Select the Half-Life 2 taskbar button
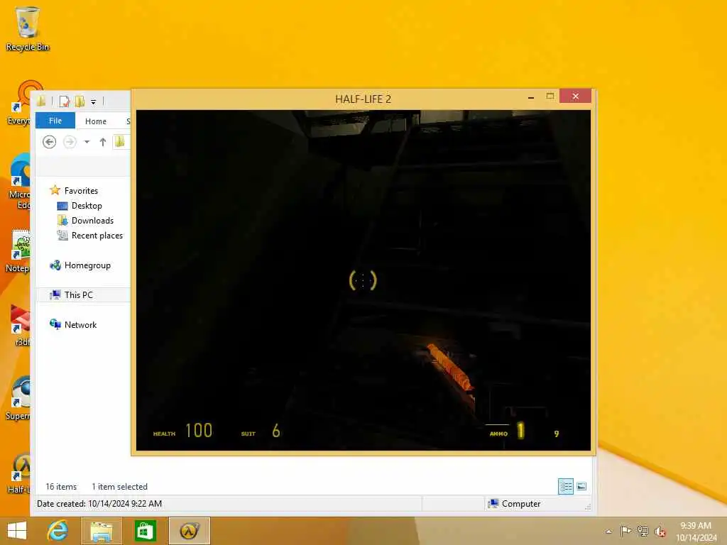 click(189, 531)
